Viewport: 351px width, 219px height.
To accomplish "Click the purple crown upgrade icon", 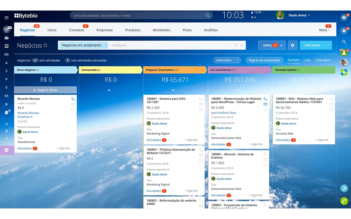I will pos(6,150).
